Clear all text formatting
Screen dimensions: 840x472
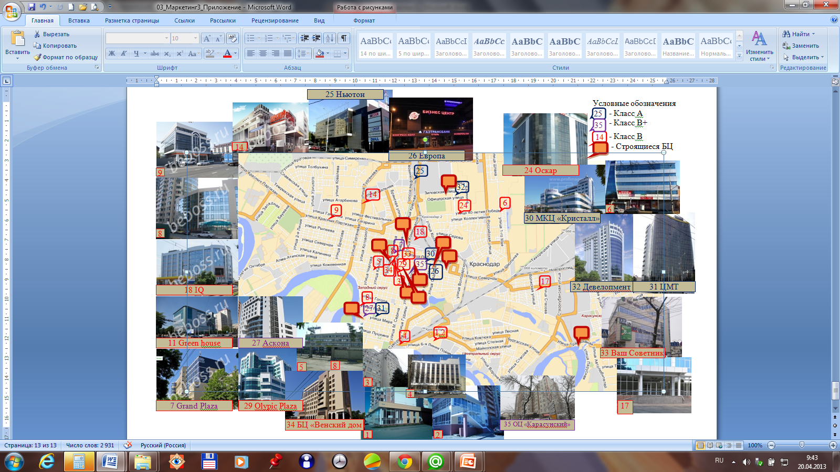(x=233, y=38)
